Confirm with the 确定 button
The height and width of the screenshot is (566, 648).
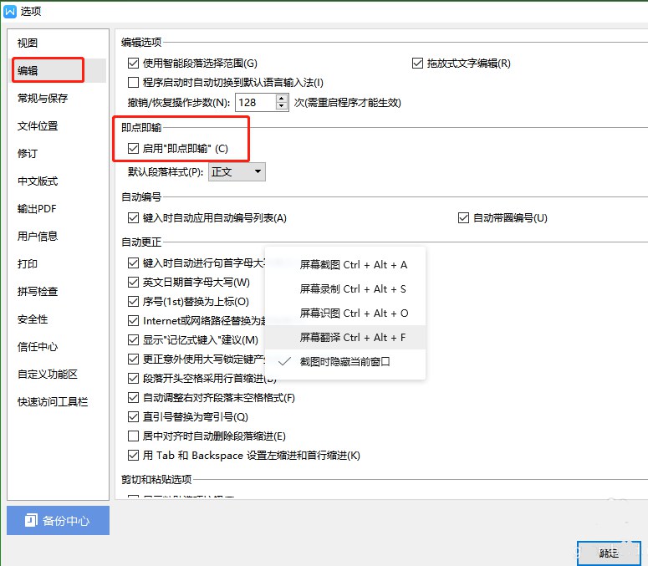(609, 553)
